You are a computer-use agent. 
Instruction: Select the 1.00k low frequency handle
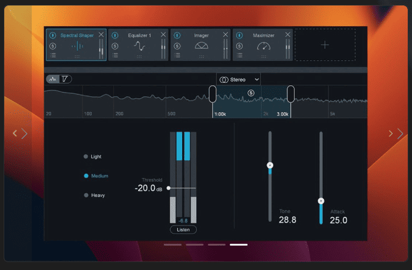(x=213, y=94)
